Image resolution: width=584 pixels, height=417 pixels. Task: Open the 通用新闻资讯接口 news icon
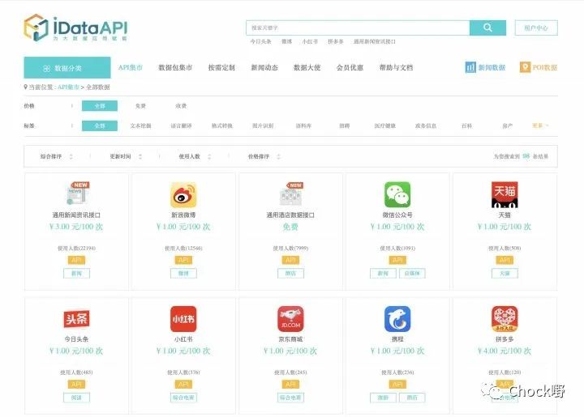(x=78, y=194)
